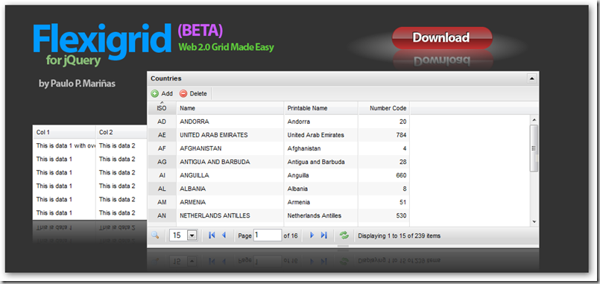Viewport: 600px width, 284px height.
Task: Click the AE ISO code cell
Action: pos(162,135)
